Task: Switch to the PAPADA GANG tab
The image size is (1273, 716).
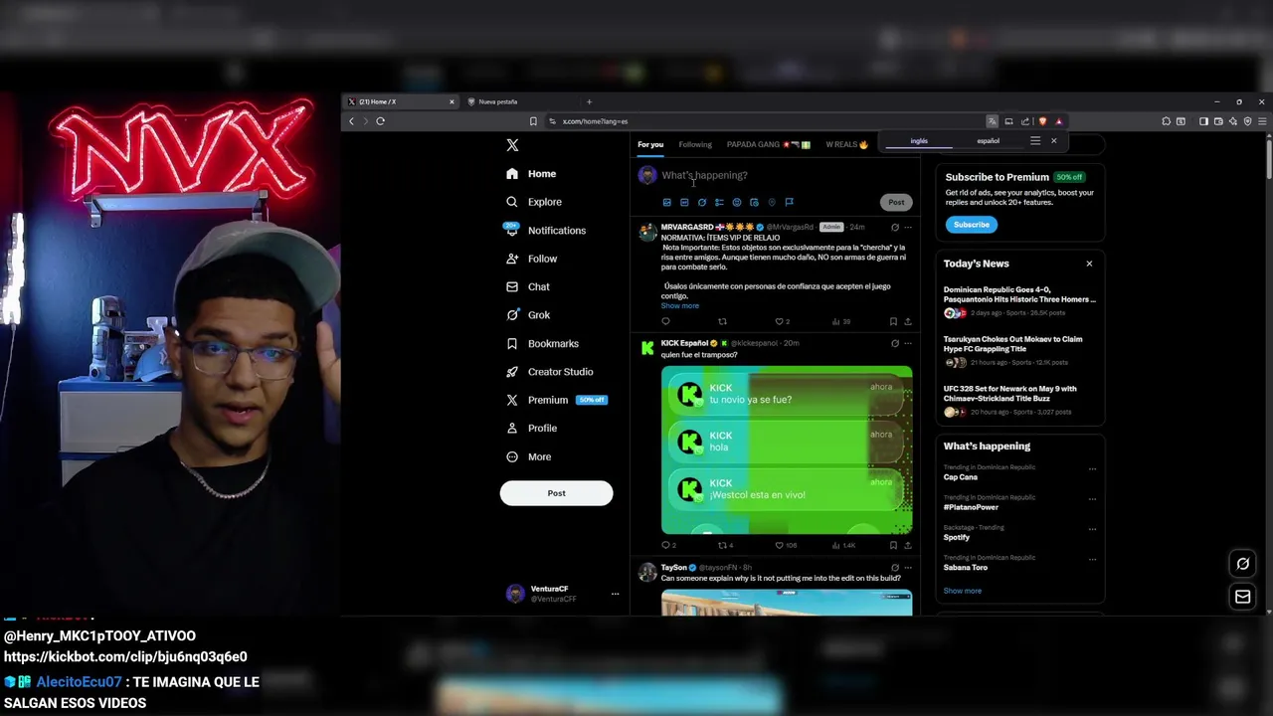Action: pos(769,145)
